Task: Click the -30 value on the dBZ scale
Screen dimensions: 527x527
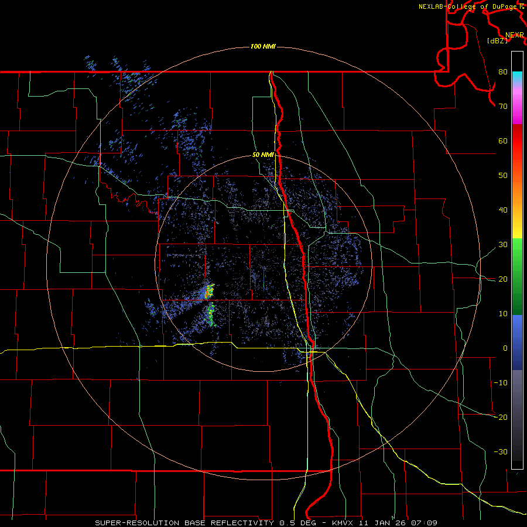Action: click(x=501, y=451)
